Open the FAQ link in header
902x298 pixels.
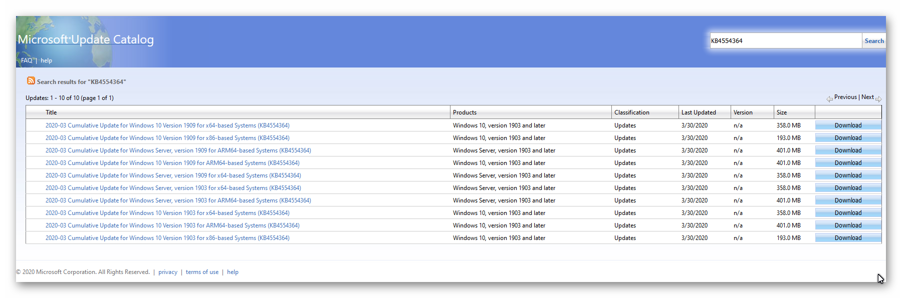27,60
